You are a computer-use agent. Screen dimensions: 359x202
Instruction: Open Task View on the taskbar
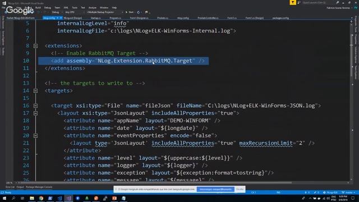coord(22,198)
